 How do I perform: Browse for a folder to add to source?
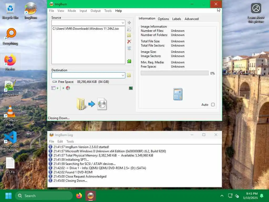129,36
